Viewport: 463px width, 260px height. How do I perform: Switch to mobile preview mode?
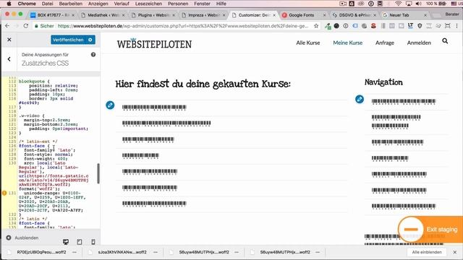click(x=93, y=242)
